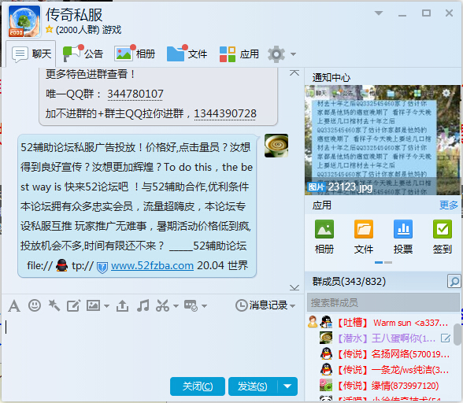This screenshot has width=463, height=403.
Task: Click the member search magnifier icon
Action: pos(454,281)
